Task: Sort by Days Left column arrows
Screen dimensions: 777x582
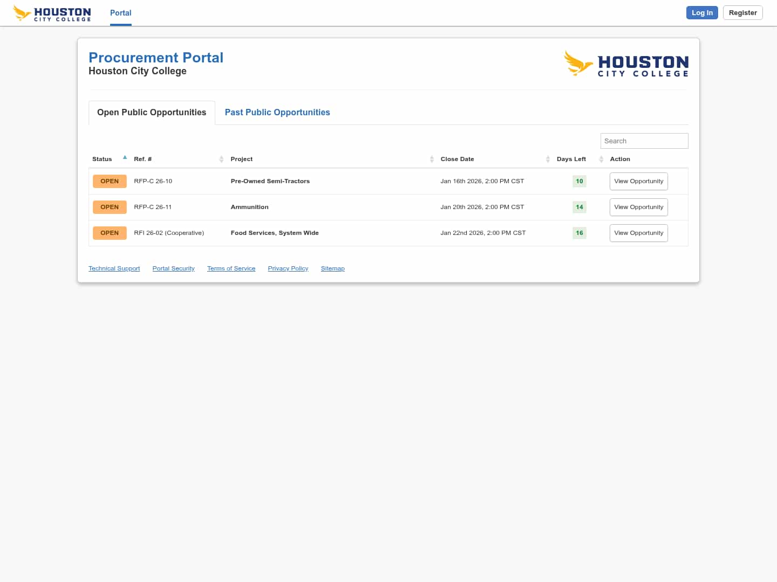Action: [601, 159]
